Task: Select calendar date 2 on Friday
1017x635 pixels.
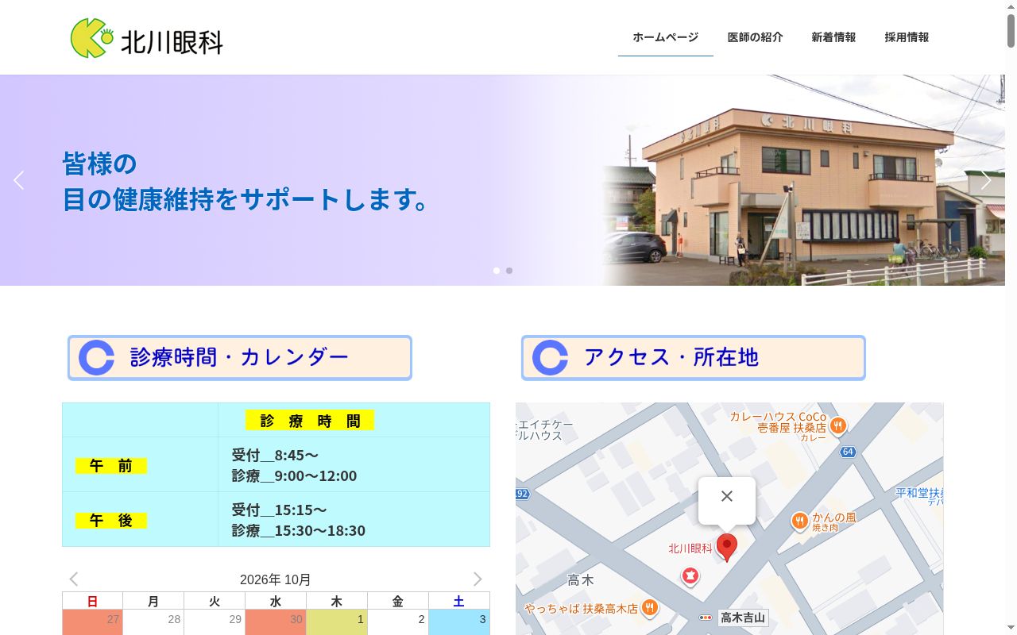Action: click(x=398, y=622)
